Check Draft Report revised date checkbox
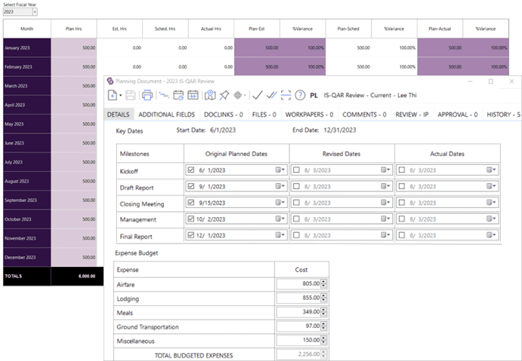Viewport: 522px width, 361px height. click(x=296, y=186)
